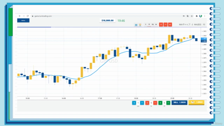Viewport: 224px width, 126px height.
Task: Switch to the 15 minute timeframe
Action: click(x=153, y=24)
